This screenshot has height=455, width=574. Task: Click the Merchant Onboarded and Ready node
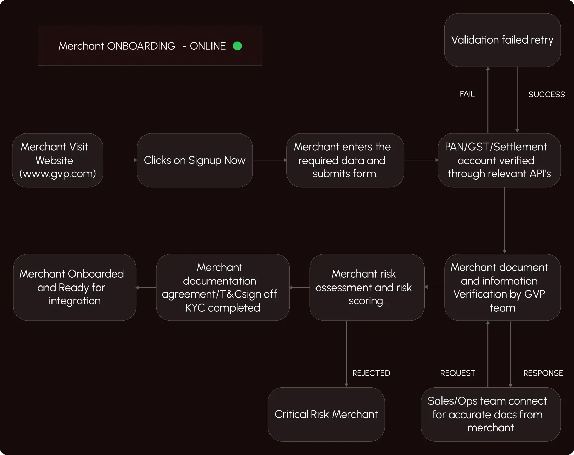(74, 287)
